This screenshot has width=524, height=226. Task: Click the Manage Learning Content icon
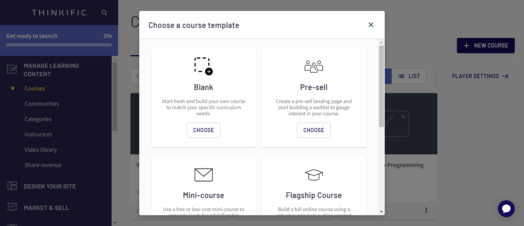[12, 69]
